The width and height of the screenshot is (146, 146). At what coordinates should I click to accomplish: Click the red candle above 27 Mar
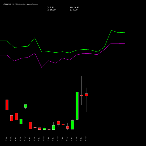[7, 105]
